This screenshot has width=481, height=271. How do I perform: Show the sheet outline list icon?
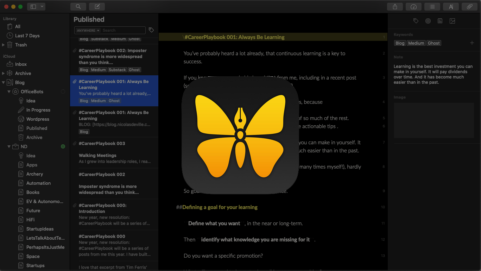click(432, 6)
